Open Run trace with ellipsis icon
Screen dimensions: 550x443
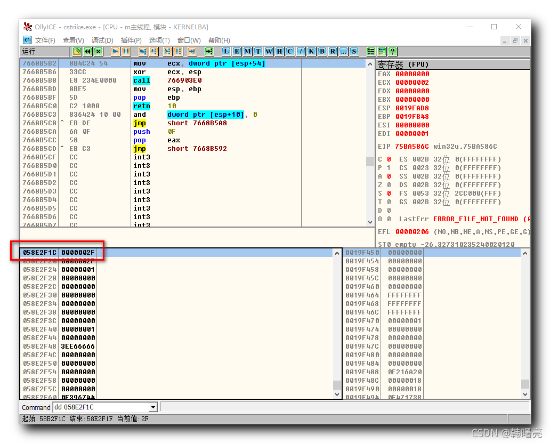click(343, 52)
